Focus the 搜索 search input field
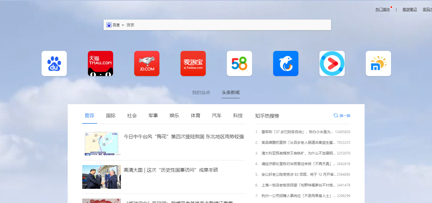 [x=228, y=25]
